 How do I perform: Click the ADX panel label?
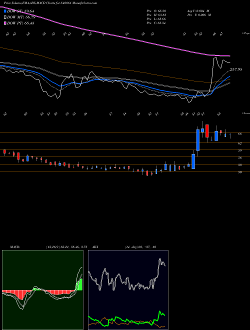point(95,247)
